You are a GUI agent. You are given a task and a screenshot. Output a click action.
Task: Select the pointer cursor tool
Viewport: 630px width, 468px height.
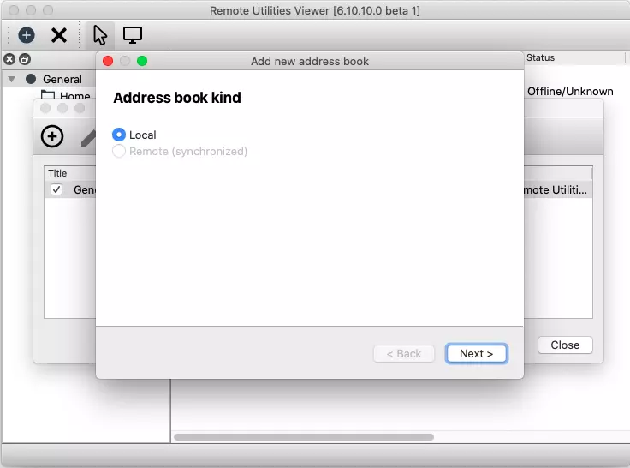(x=100, y=35)
